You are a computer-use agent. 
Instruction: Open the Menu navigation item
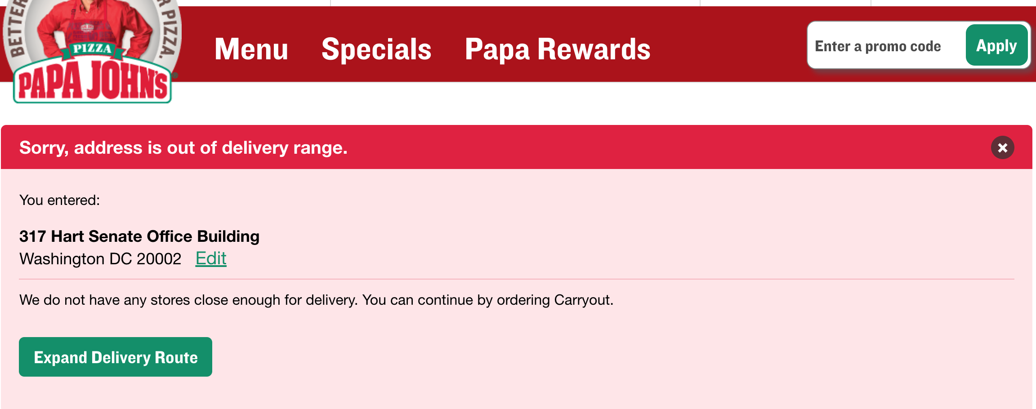pyautogui.click(x=251, y=49)
